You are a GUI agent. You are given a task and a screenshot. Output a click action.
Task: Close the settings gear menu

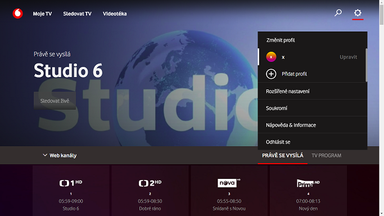coord(358,13)
